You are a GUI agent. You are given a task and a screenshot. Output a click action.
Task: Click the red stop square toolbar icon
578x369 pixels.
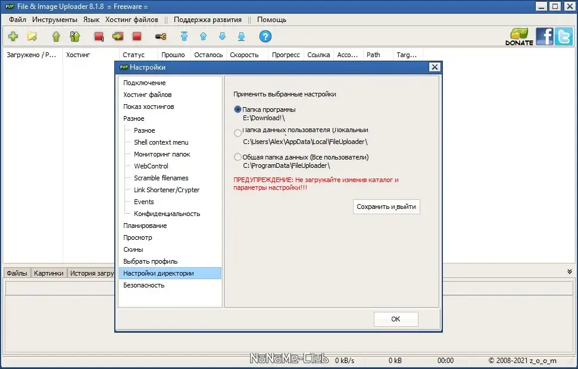pyautogui.click(x=137, y=36)
